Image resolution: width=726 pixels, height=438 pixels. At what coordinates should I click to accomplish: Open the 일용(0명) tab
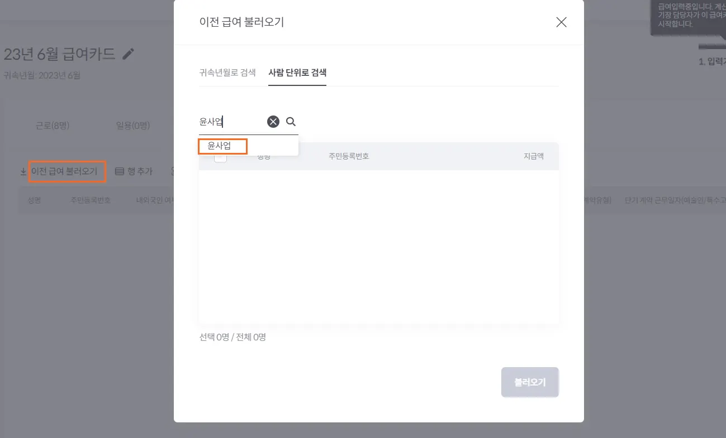coord(132,126)
